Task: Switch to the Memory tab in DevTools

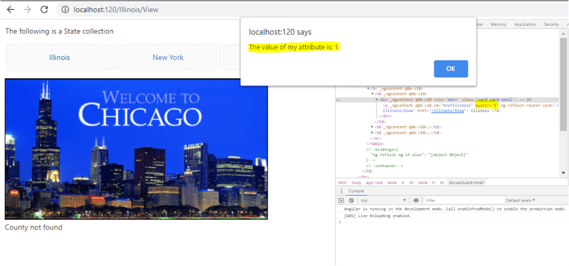Action: coord(498,24)
